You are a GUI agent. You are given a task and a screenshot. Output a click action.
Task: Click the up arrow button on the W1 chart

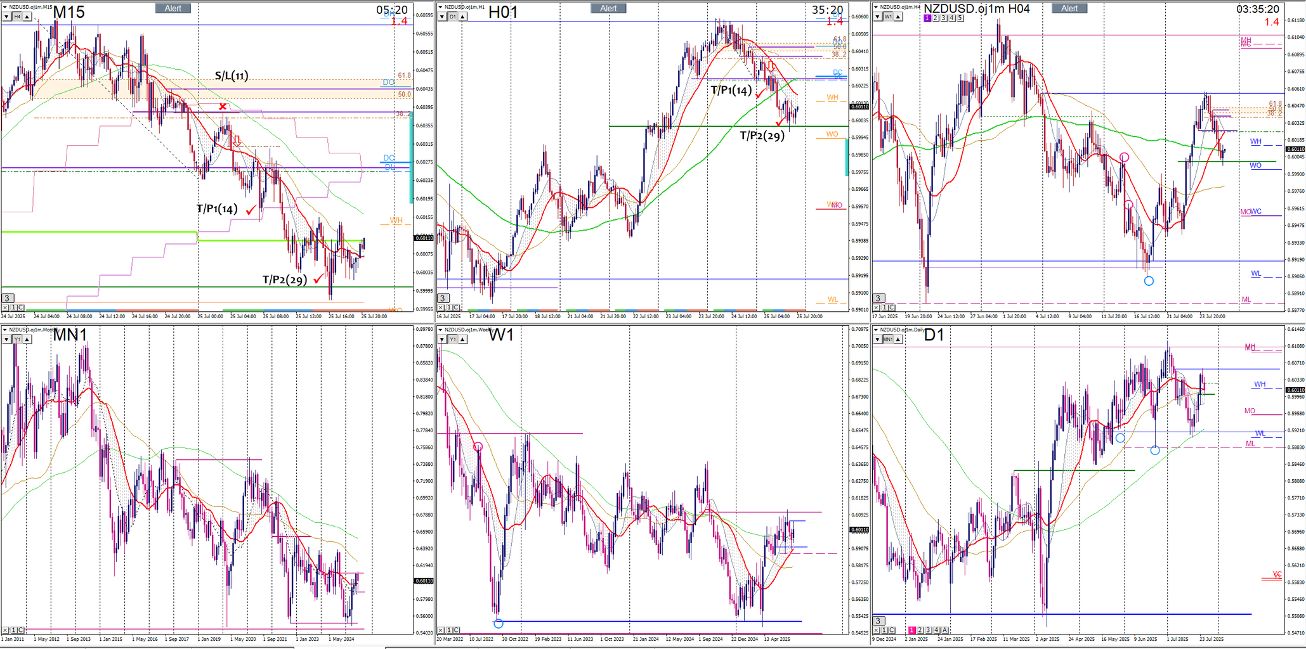(463, 340)
